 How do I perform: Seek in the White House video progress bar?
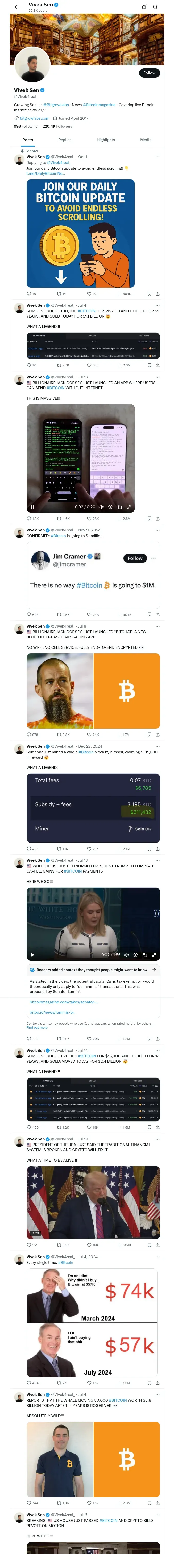(93, 947)
